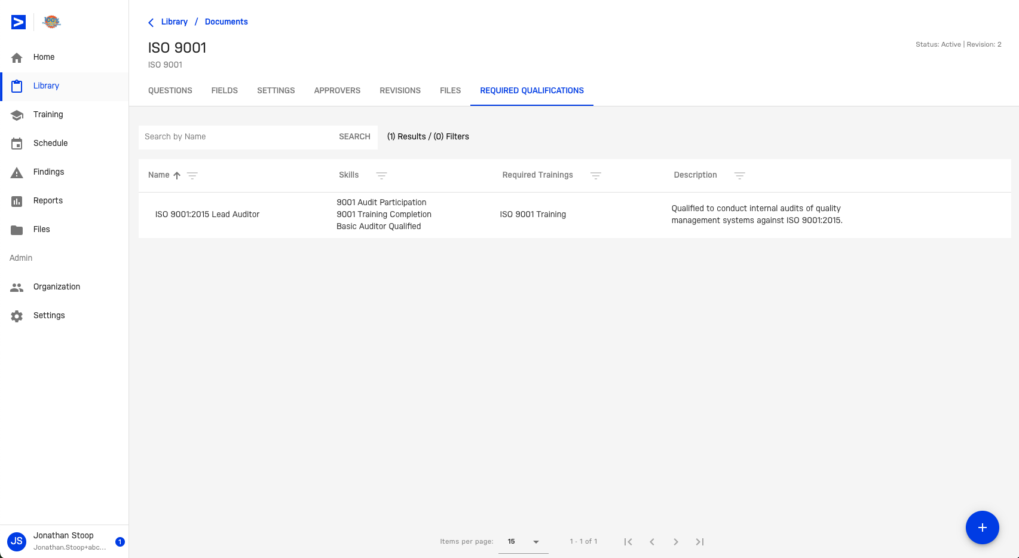Open Findings in the sidebar
1019x558 pixels.
pyautogui.click(x=65, y=172)
